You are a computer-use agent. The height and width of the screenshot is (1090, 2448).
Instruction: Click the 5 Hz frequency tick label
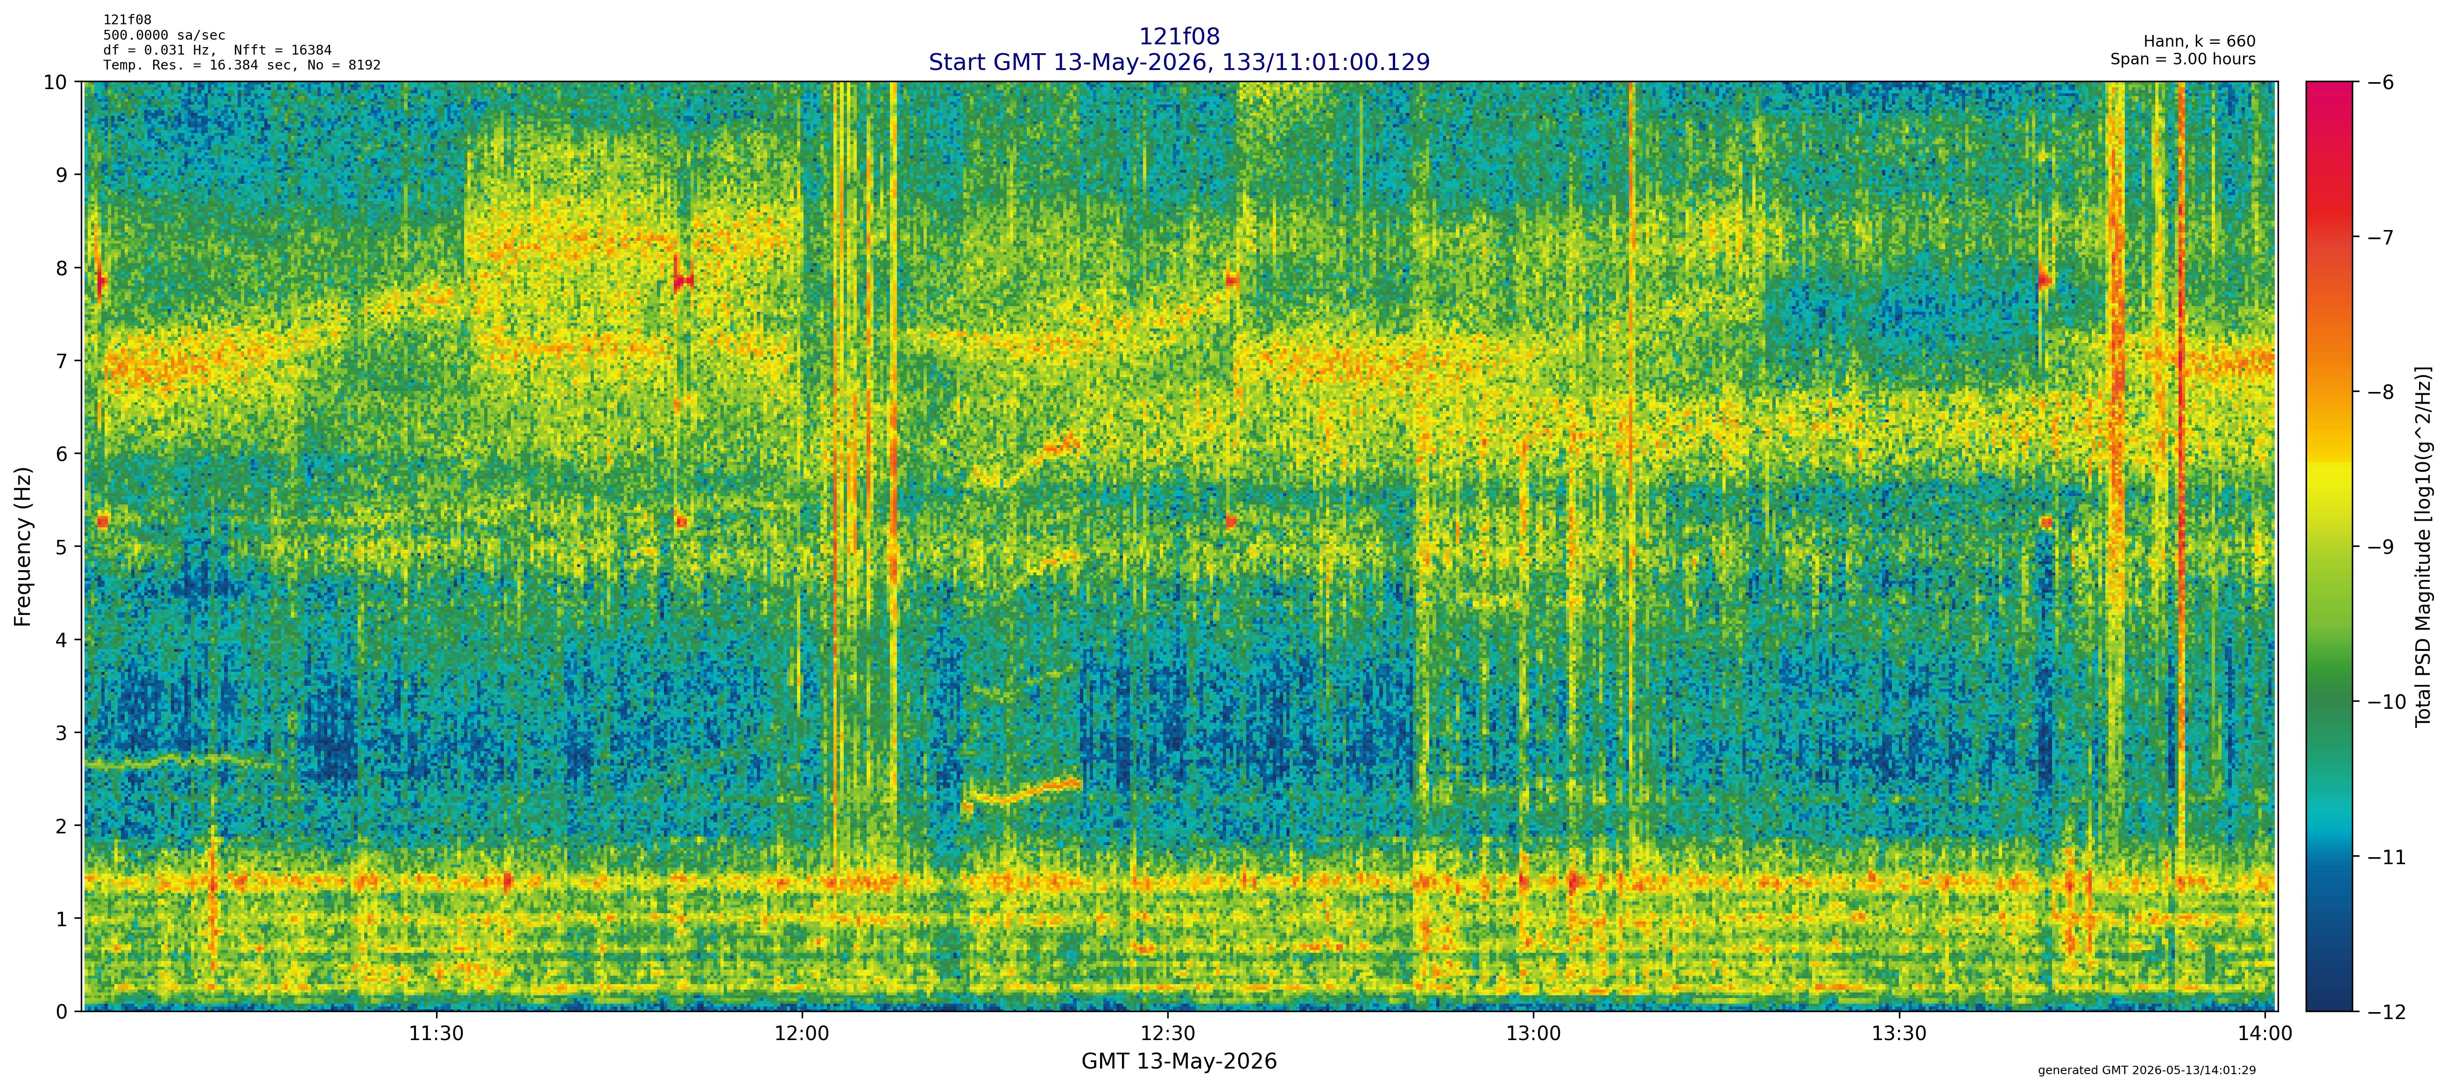(x=62, y=547)
